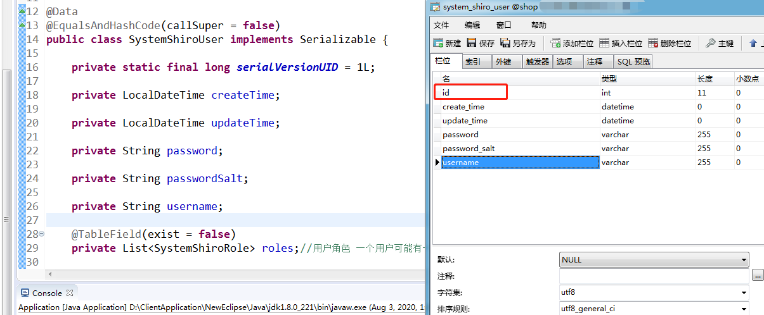Click the 小数点 column header
764x315 pixels.
click(x=749, y=79)
